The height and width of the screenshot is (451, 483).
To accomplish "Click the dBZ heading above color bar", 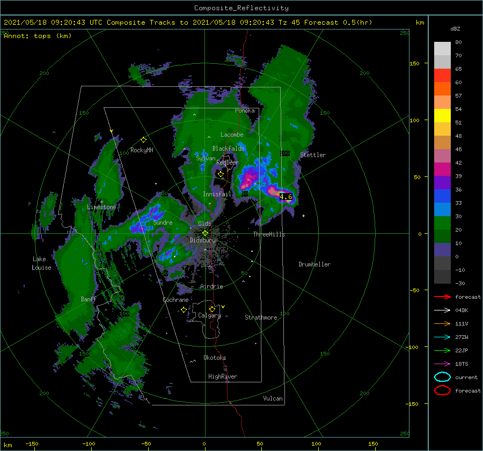I will 455,29.
